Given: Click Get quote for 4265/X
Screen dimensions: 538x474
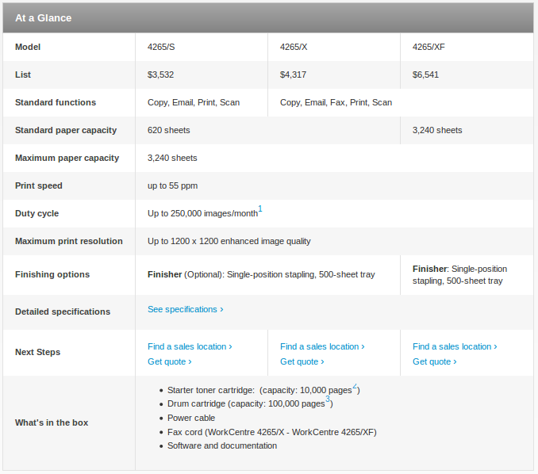Looking at the screenshot, I should (302, 361).
